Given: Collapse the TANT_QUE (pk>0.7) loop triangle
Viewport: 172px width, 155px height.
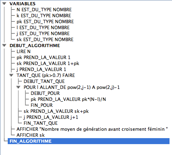Looking at the screenshot, I should 11,75.
